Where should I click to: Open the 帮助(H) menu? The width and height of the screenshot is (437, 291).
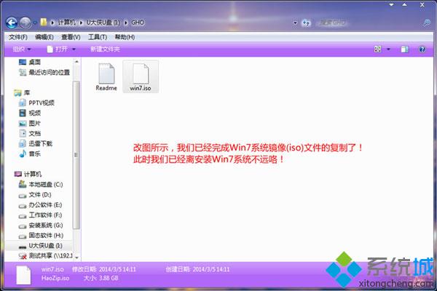pyautogui.click(x=125, y=37)
